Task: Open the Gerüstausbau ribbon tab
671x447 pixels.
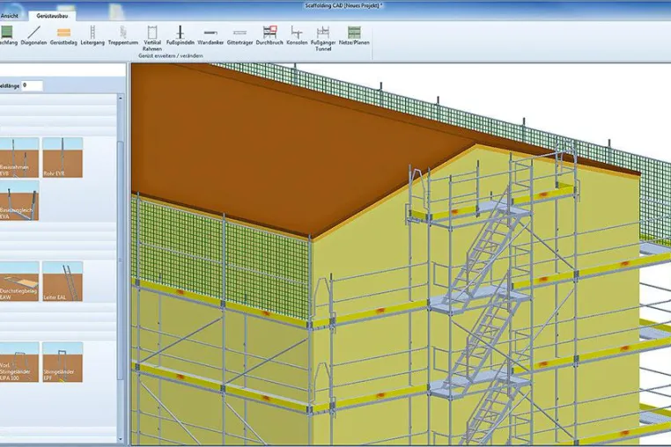Action: click(52, 16)
